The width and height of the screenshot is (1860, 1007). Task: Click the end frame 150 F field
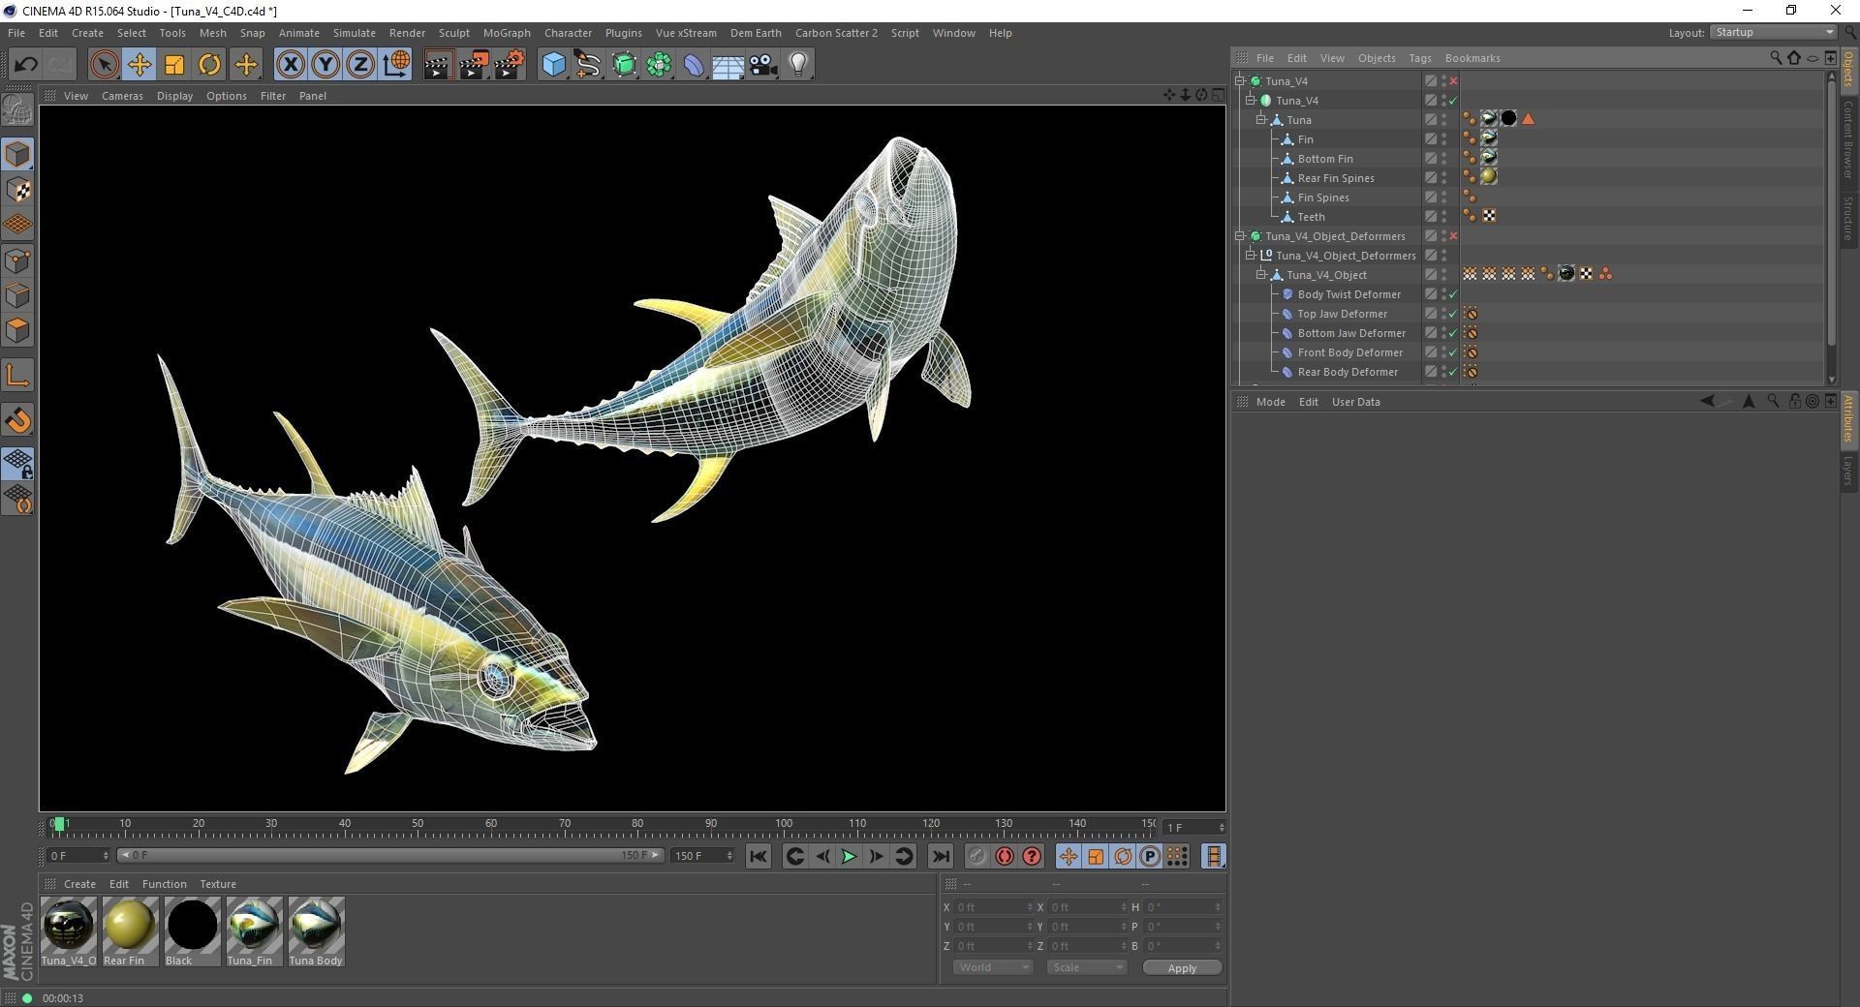pos(702,856)
